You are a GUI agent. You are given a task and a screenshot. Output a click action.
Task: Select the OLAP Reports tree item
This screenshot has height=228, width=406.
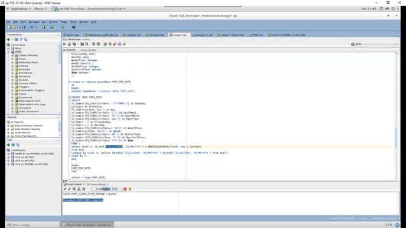coord(23,132)
